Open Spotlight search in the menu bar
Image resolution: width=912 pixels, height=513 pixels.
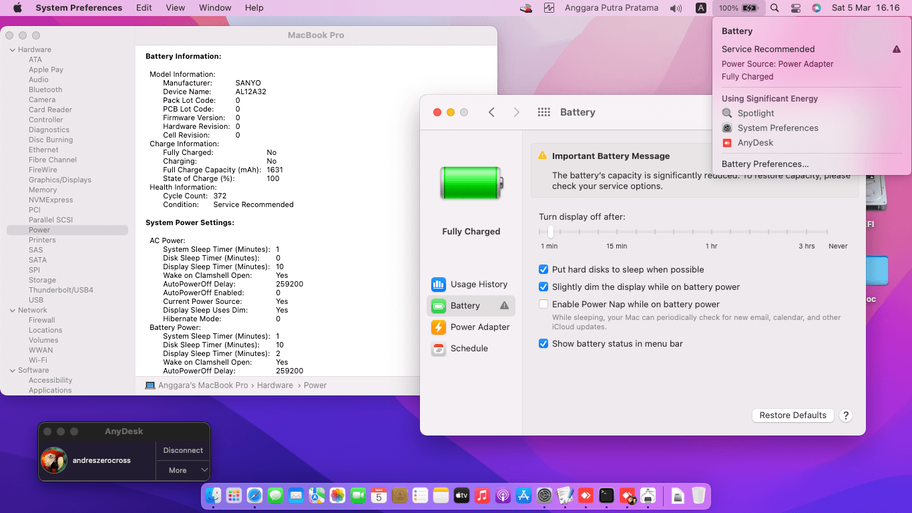774,8
